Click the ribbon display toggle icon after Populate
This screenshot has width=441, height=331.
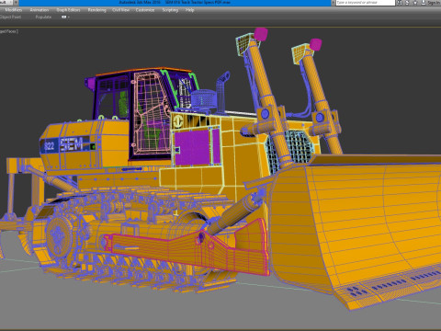tap(65, 17)
